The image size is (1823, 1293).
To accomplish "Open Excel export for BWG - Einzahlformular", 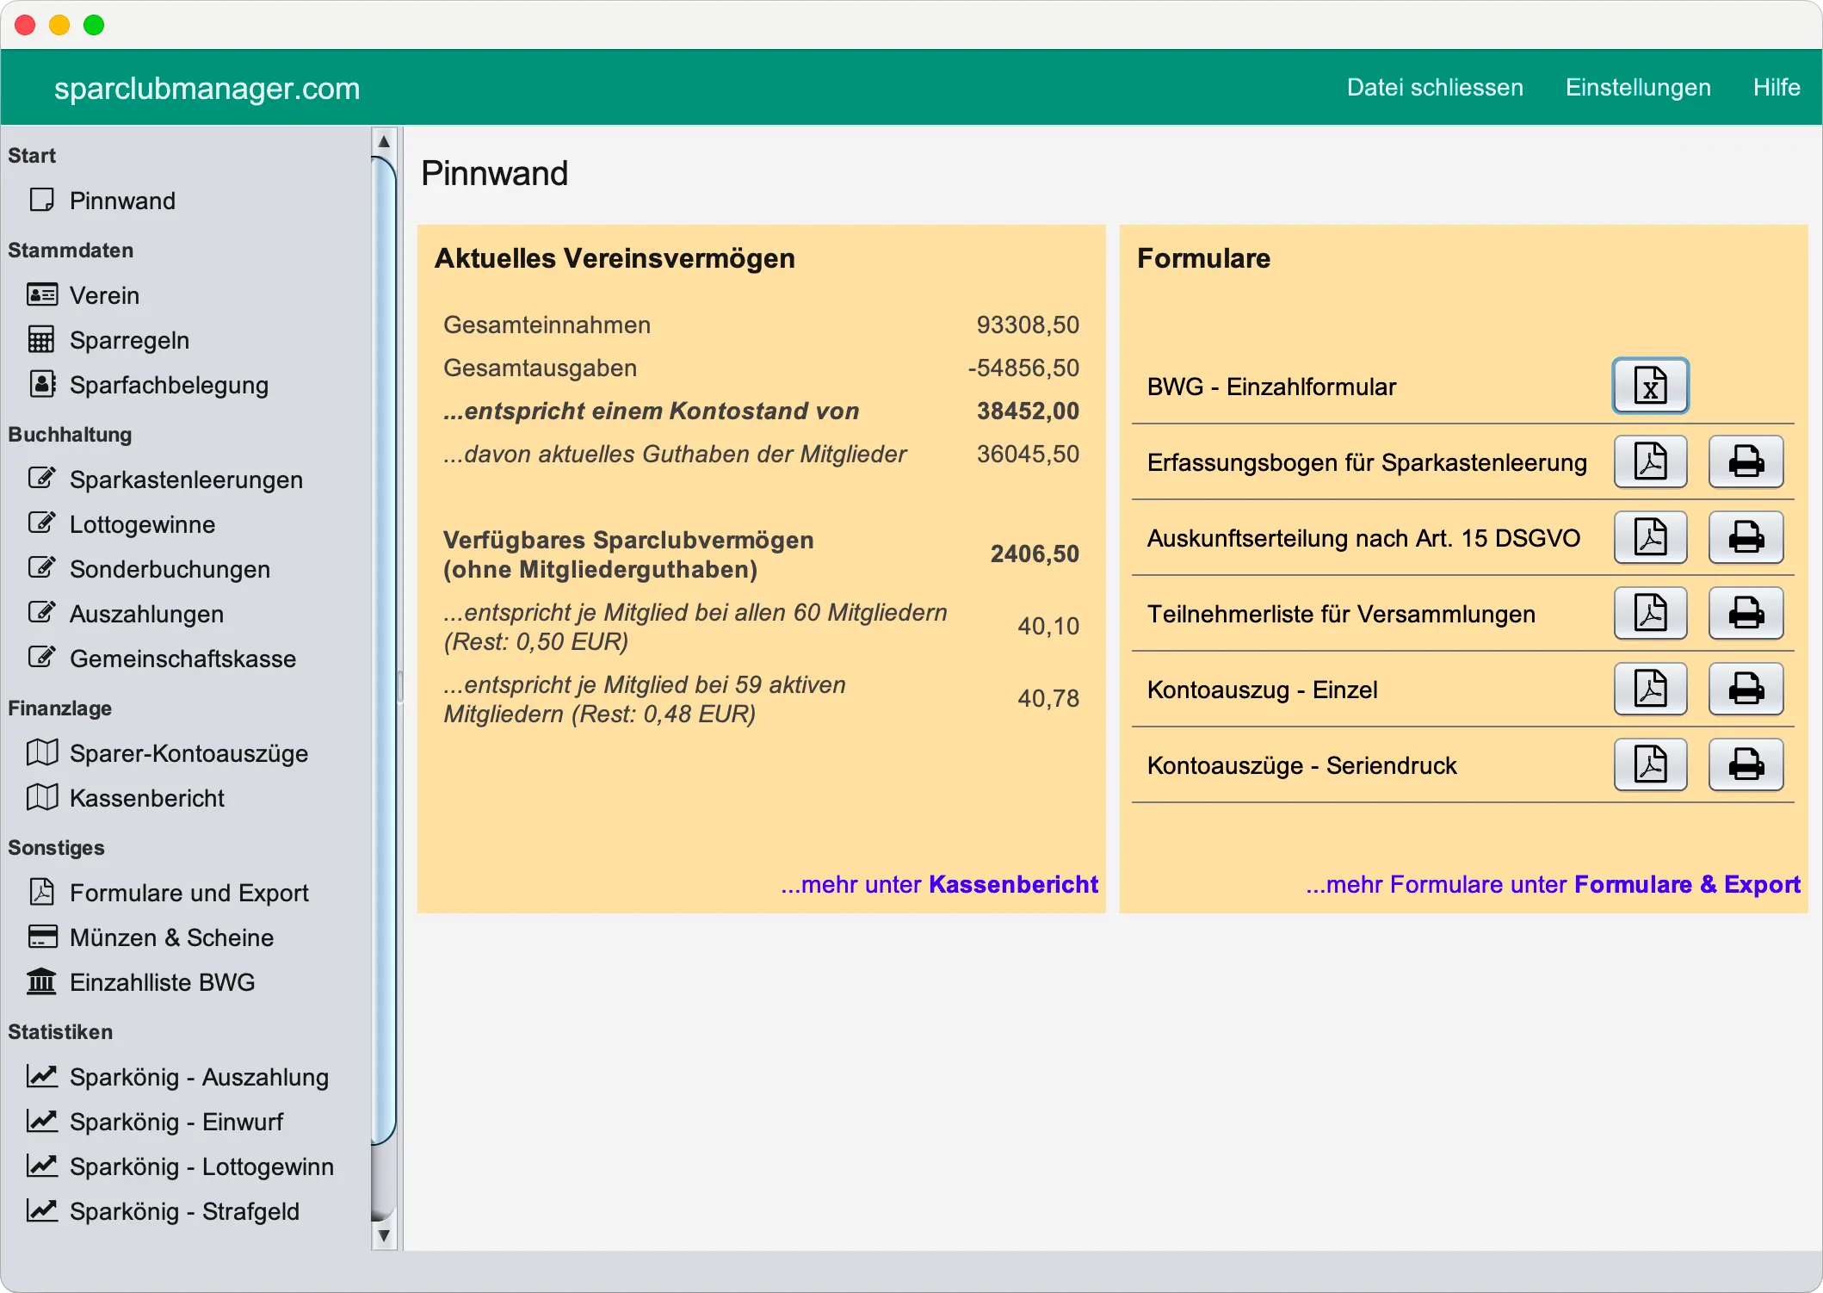I will (x=1649, y=387).
